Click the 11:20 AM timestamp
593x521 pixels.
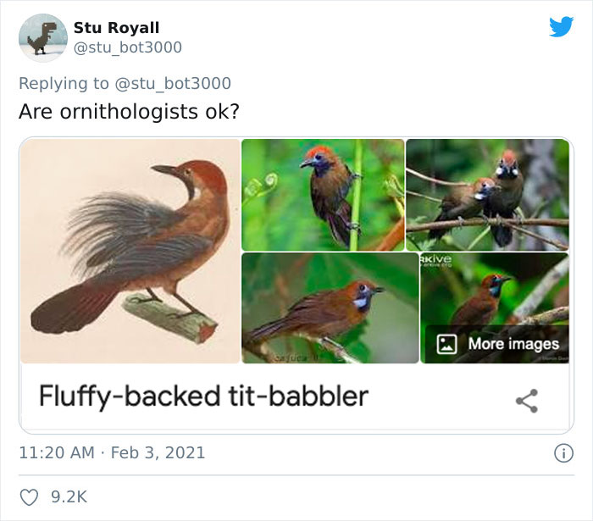tap(57, 452)
